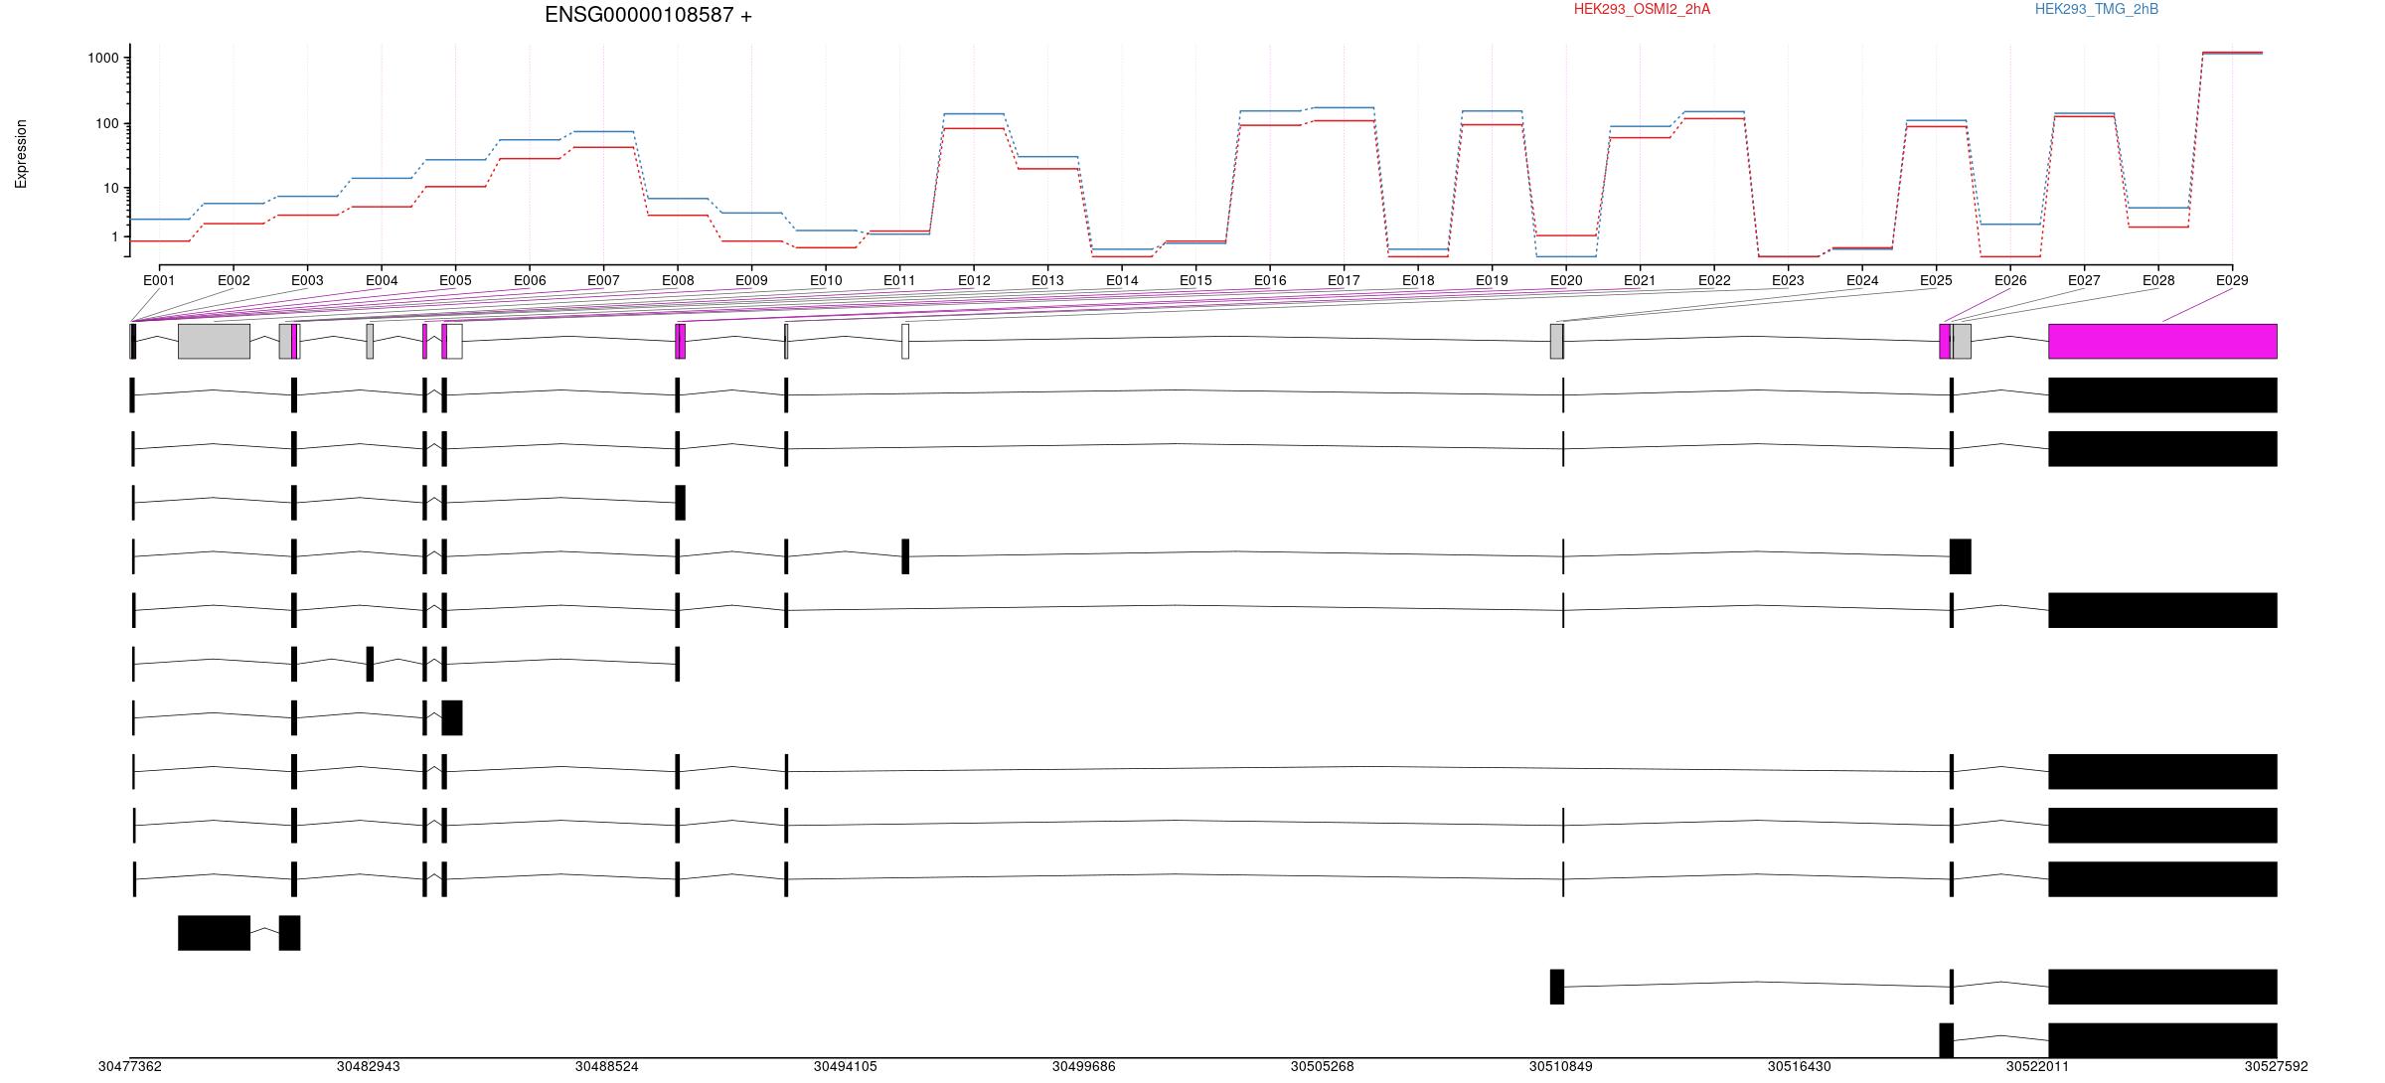Select exon label E020
The image size is (2385, 1083).
point(1566,281)
